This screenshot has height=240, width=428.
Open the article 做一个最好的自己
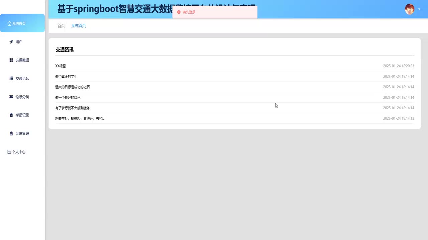coord(68,97)
